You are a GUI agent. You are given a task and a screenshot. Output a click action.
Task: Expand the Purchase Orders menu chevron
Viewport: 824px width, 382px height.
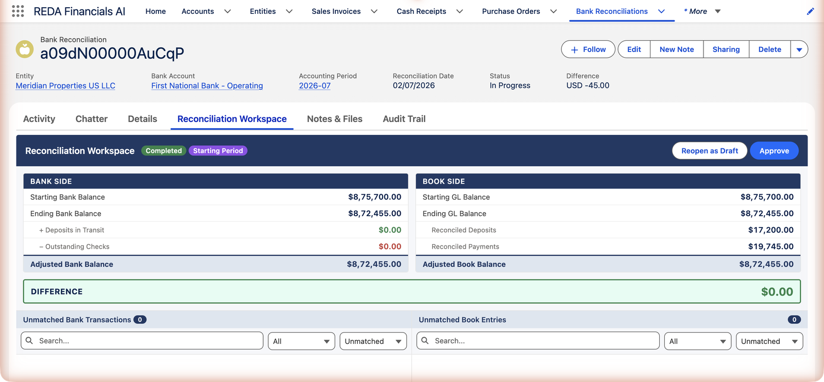click(x=554, y=11)
